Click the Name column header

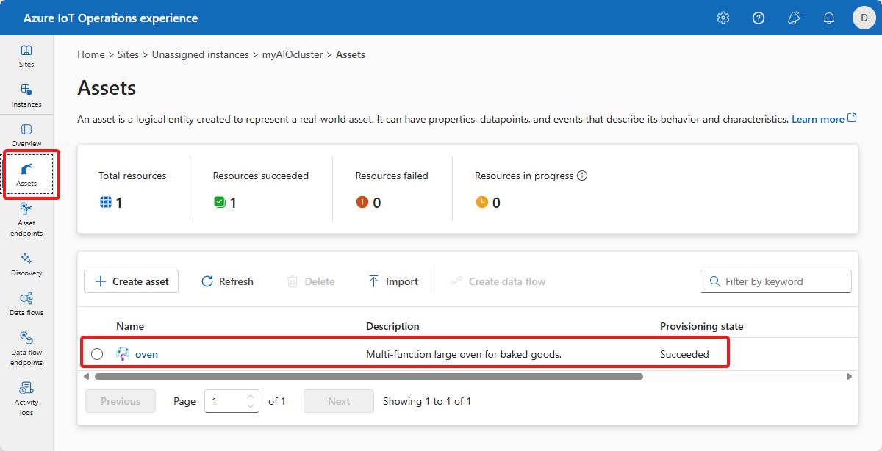(130, 326)
